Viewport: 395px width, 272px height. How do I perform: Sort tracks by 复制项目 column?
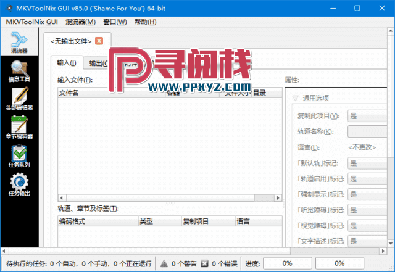coord(209,221)
